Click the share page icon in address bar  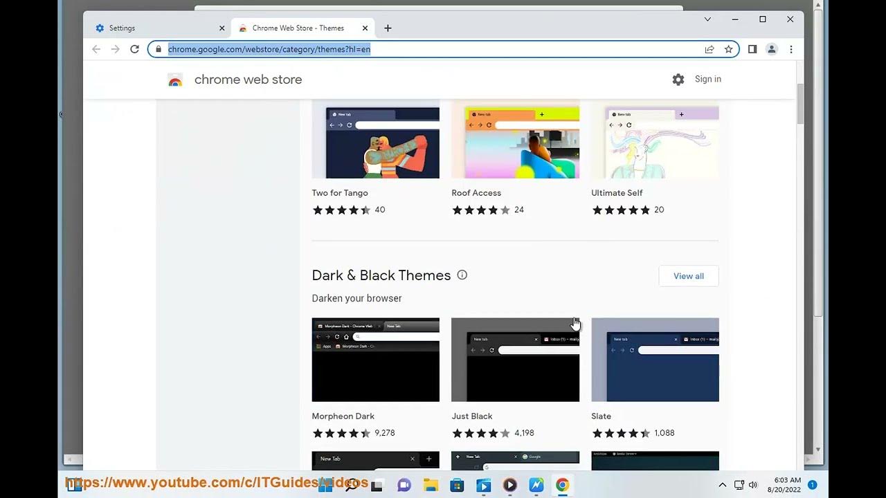pyautogui.click(x=709, y=49)
